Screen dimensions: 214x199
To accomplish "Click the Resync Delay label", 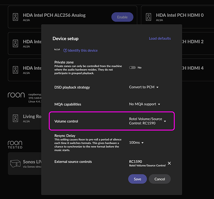I will [x=65, y=136].
